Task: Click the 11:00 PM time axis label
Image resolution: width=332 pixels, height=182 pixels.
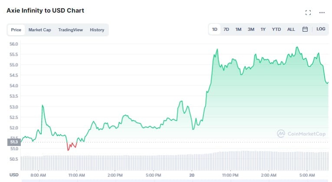Action: click(230, 175)
